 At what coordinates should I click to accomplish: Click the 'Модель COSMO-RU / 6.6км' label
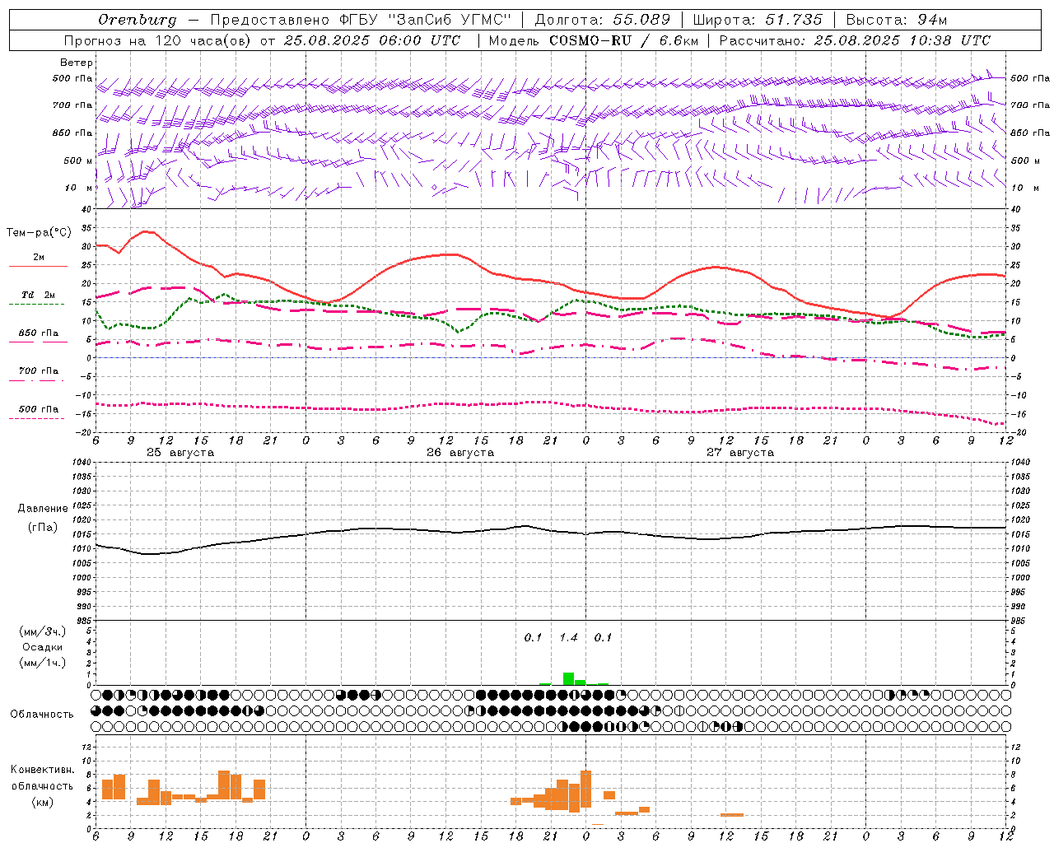(x=594, y=40)
